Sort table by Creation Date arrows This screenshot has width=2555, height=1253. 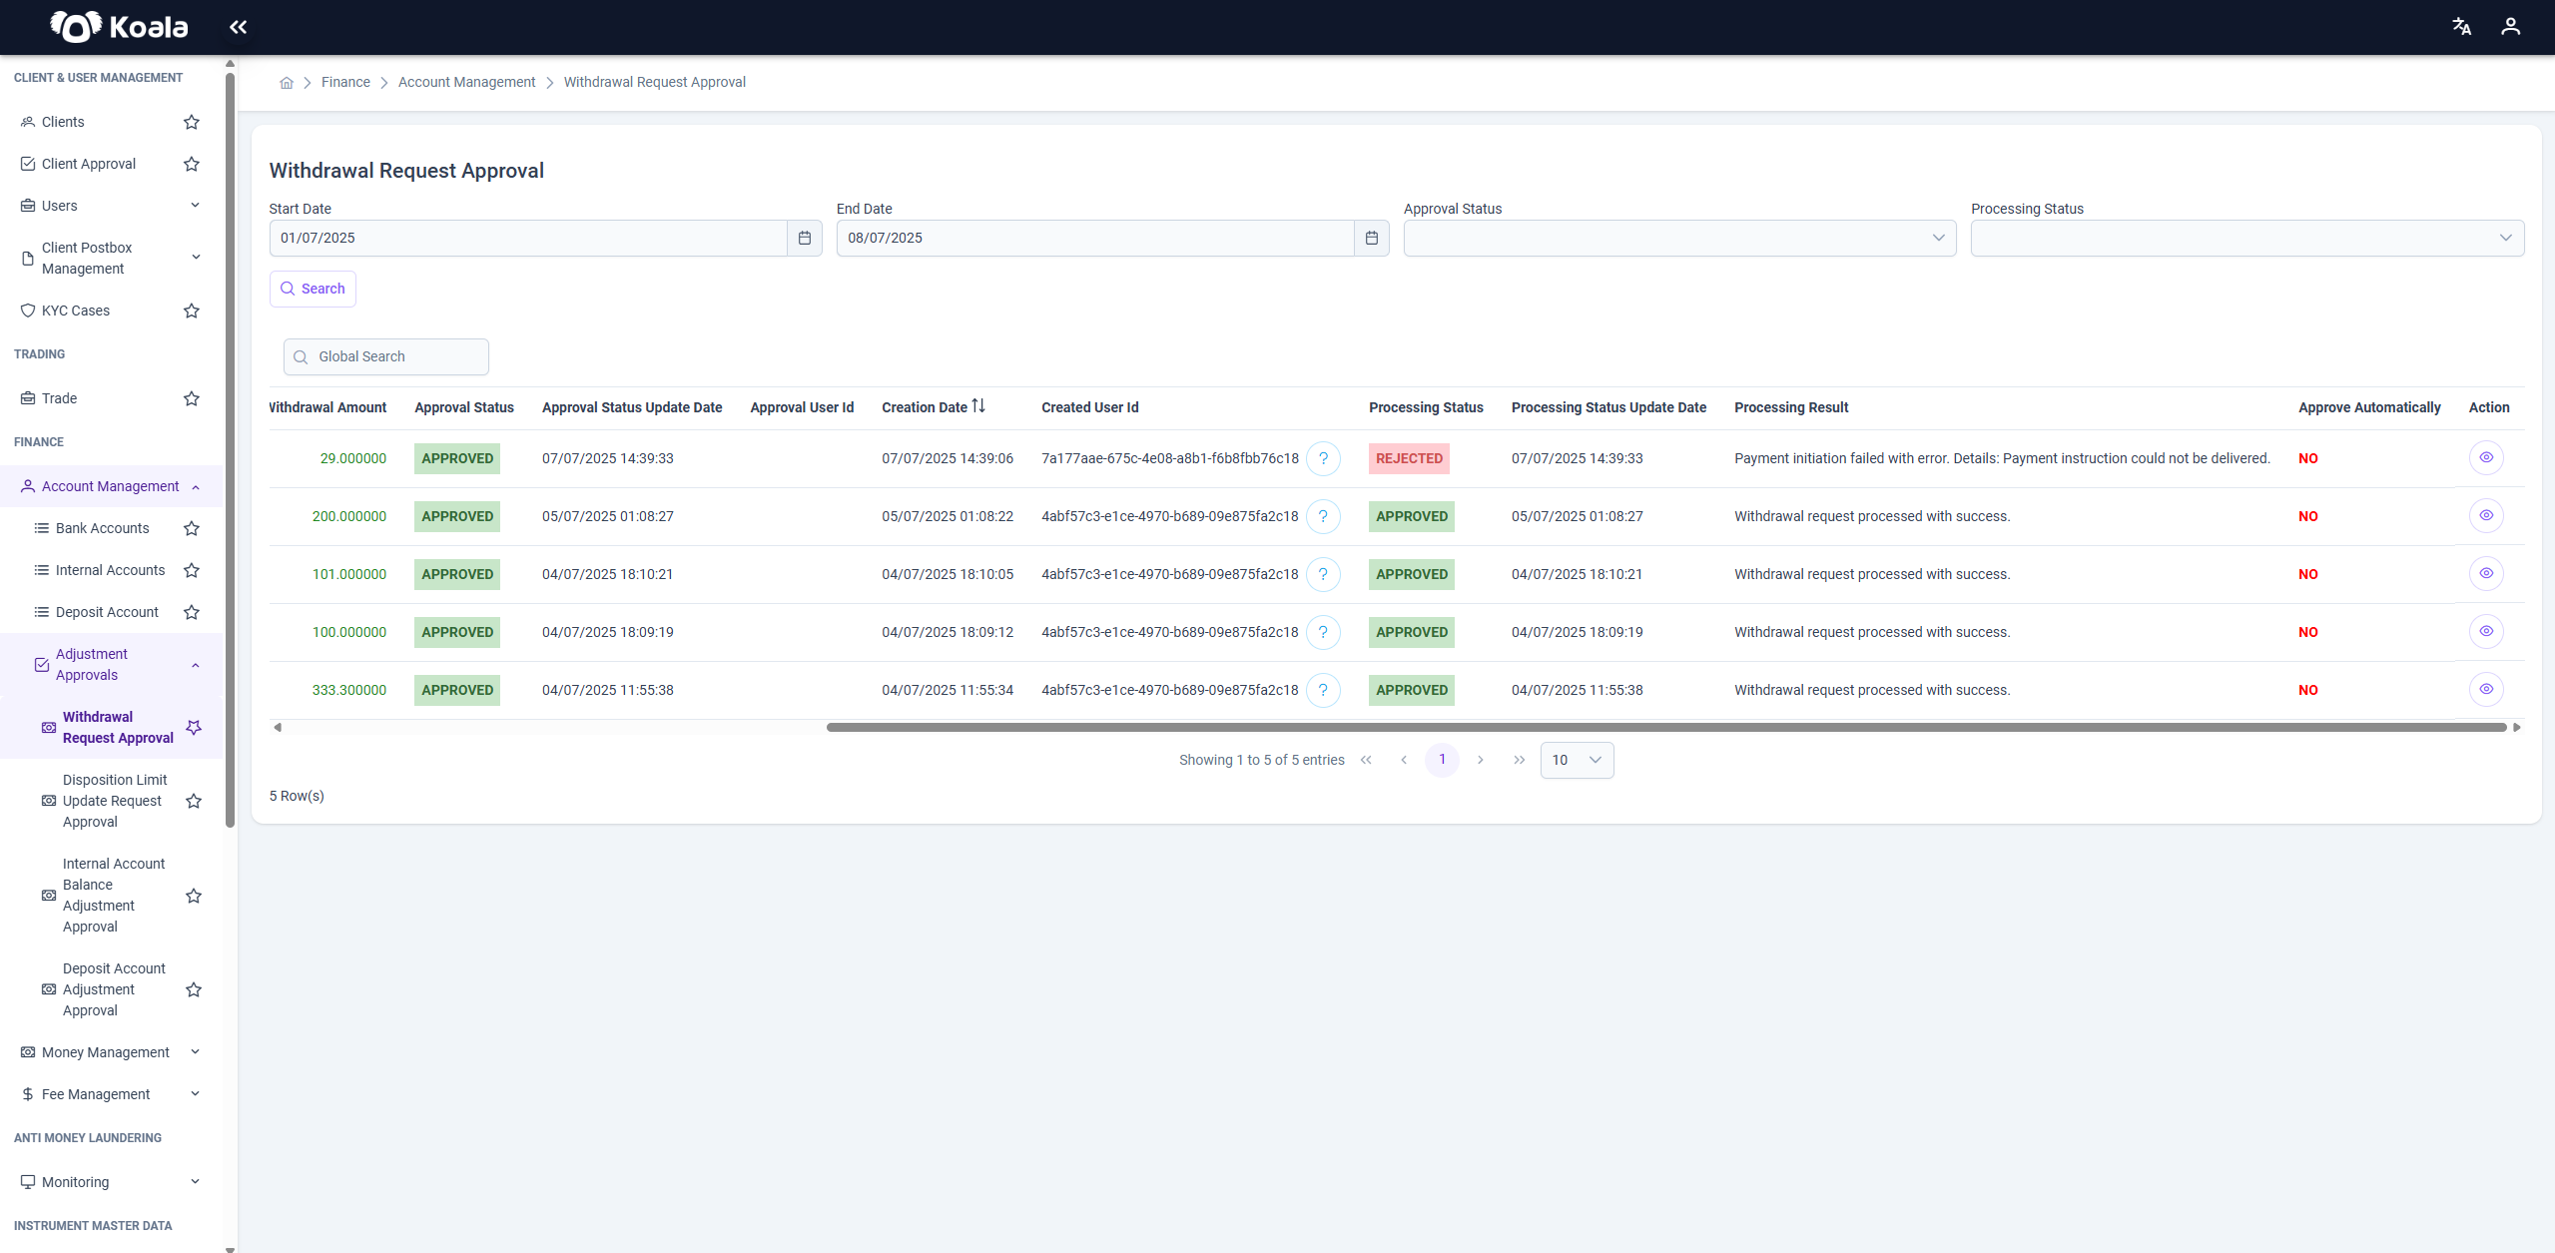tap(978, 406)
